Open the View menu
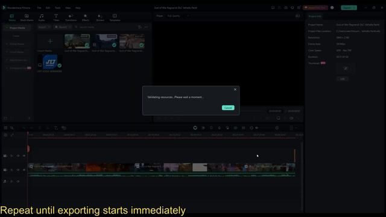 click(x=68, y=8)
